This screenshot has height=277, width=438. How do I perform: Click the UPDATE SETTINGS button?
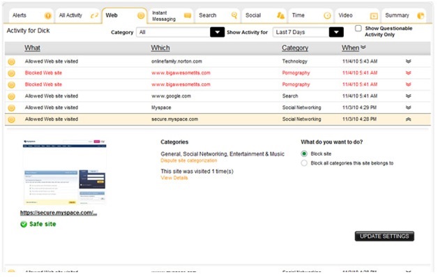[384, 237]
